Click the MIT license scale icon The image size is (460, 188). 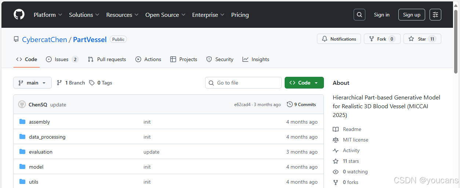point(336,140)
